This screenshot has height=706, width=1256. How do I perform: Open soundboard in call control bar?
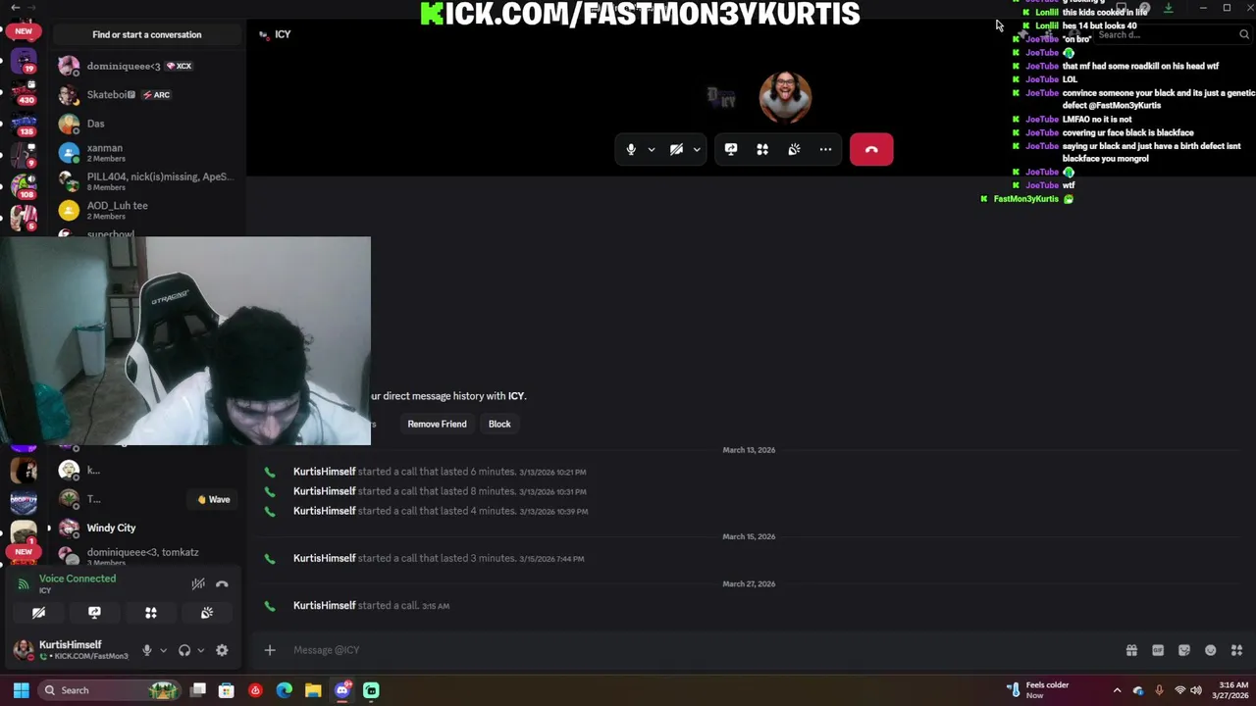tap(794, 149)
